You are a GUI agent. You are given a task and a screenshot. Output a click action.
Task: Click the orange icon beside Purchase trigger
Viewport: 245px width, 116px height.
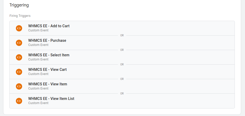[19, 43]
